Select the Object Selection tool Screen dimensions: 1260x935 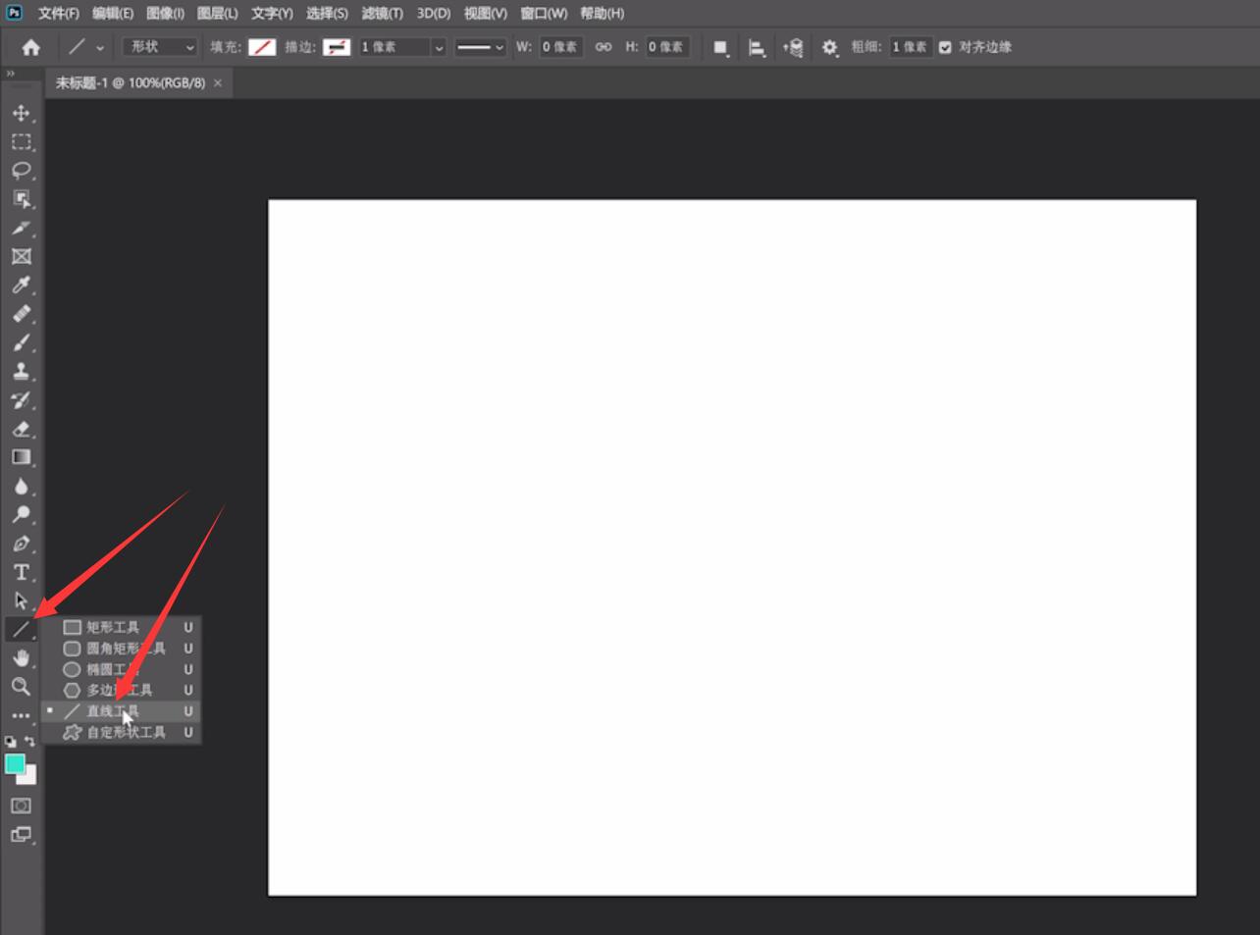click(21, 199)
